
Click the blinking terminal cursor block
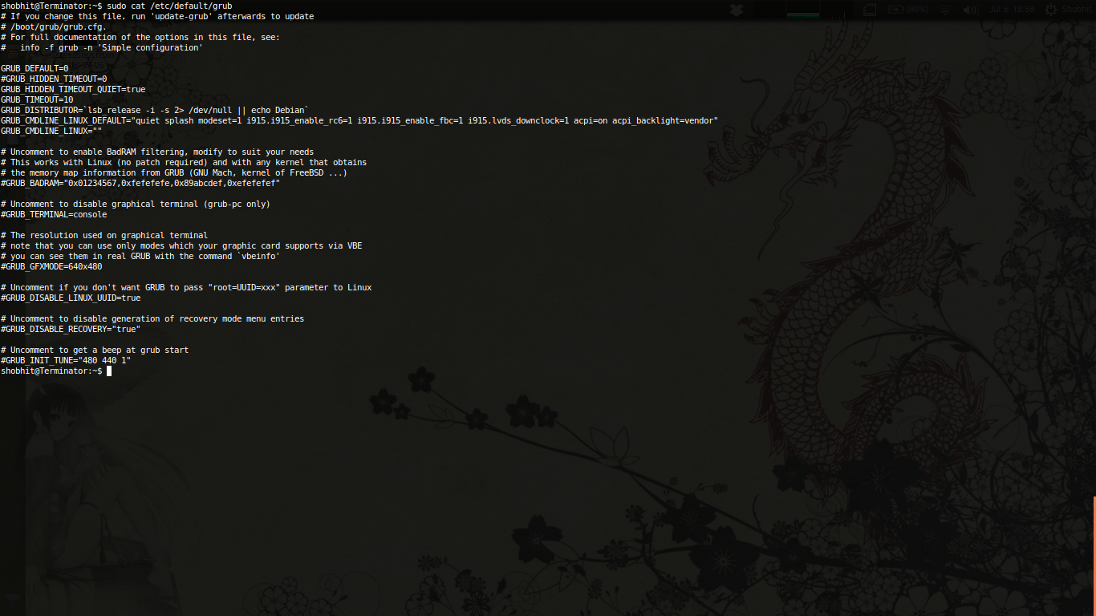109,371
